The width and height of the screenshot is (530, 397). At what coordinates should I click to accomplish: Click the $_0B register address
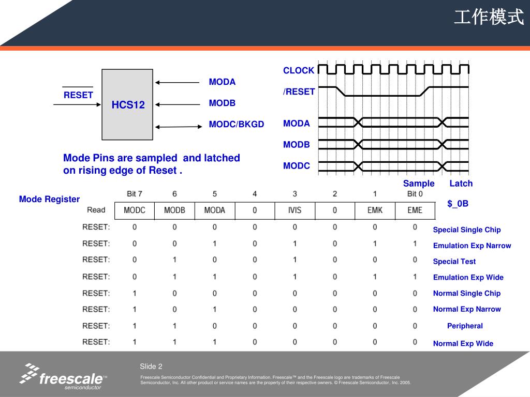pyautogui.click(x=458, y=204)
